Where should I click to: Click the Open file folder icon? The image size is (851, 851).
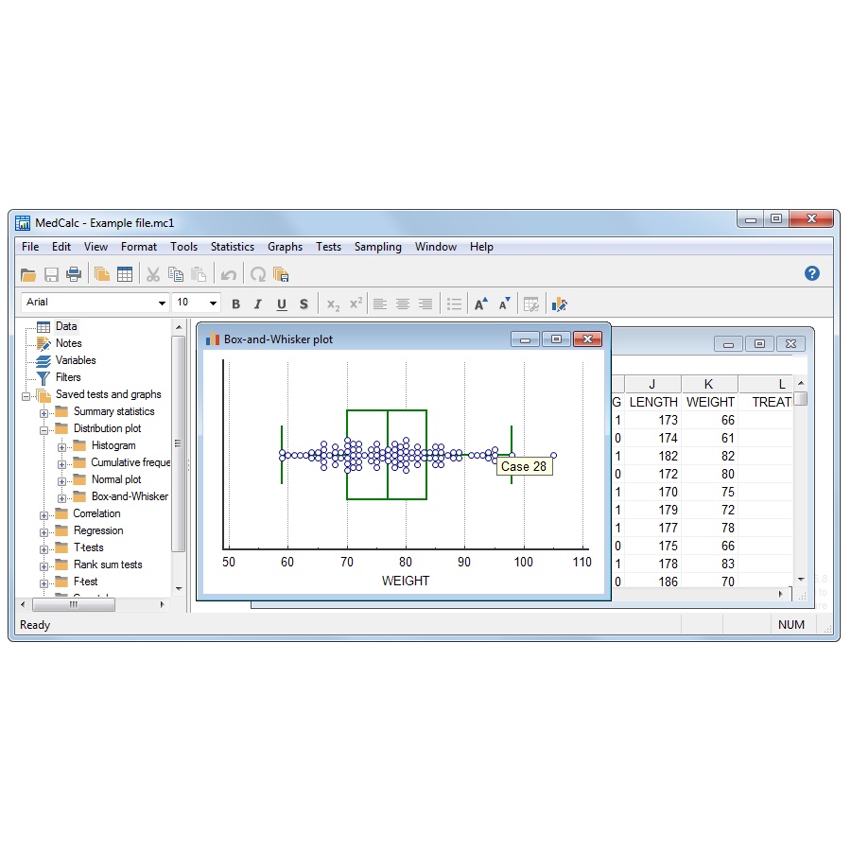pos(28,274)
